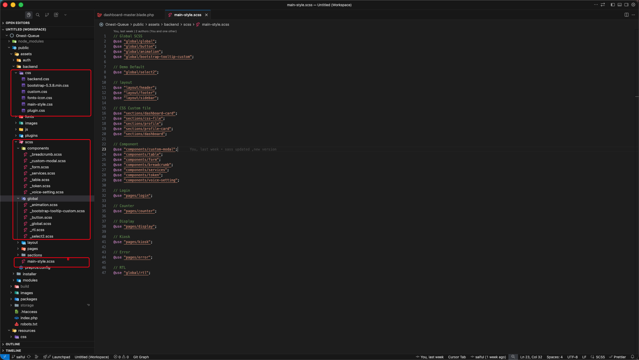The image size is (639, 360).
Task: Toggle the bottom panel visibility
Action: click(619, 5)
